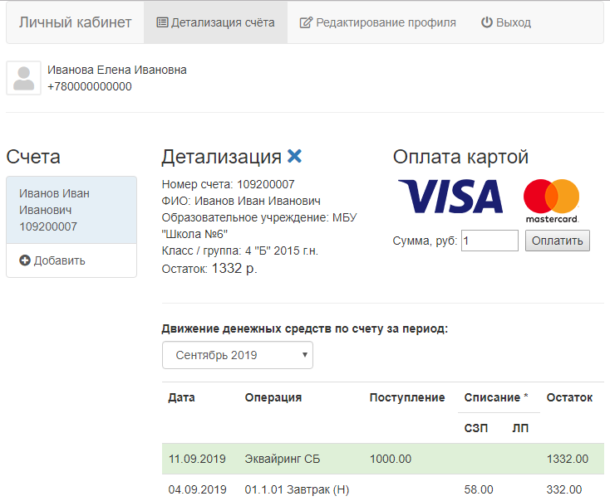
Task: Click the ФИО: Иванов Иван Иванович line
Action: pos(241,201)
